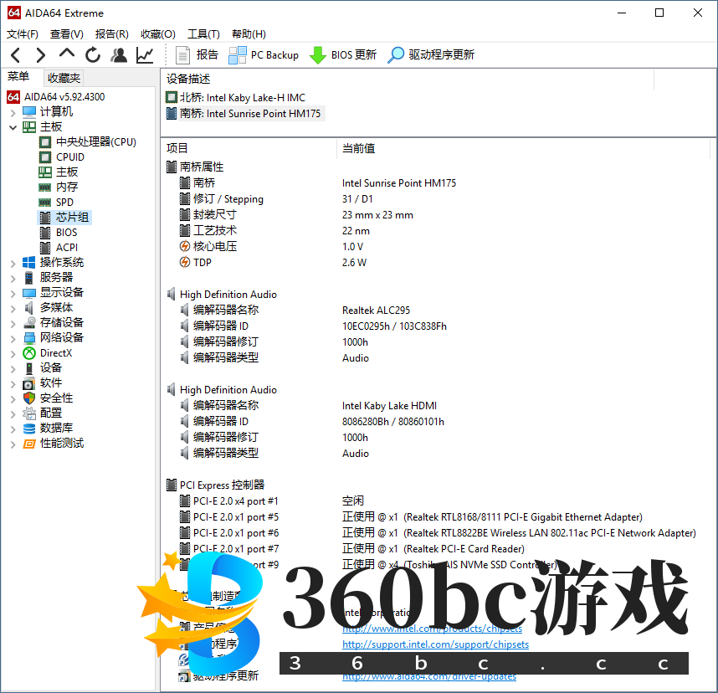Open the 工具(T) menu
718x693 pixels.
coord(203,34)
